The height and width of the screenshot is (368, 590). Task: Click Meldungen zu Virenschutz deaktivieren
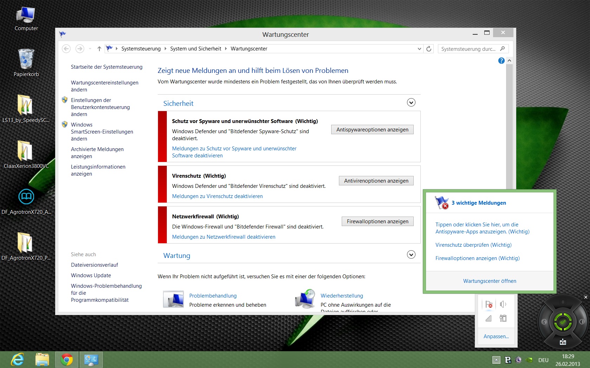pyautogui.click(x=217, y=196)
